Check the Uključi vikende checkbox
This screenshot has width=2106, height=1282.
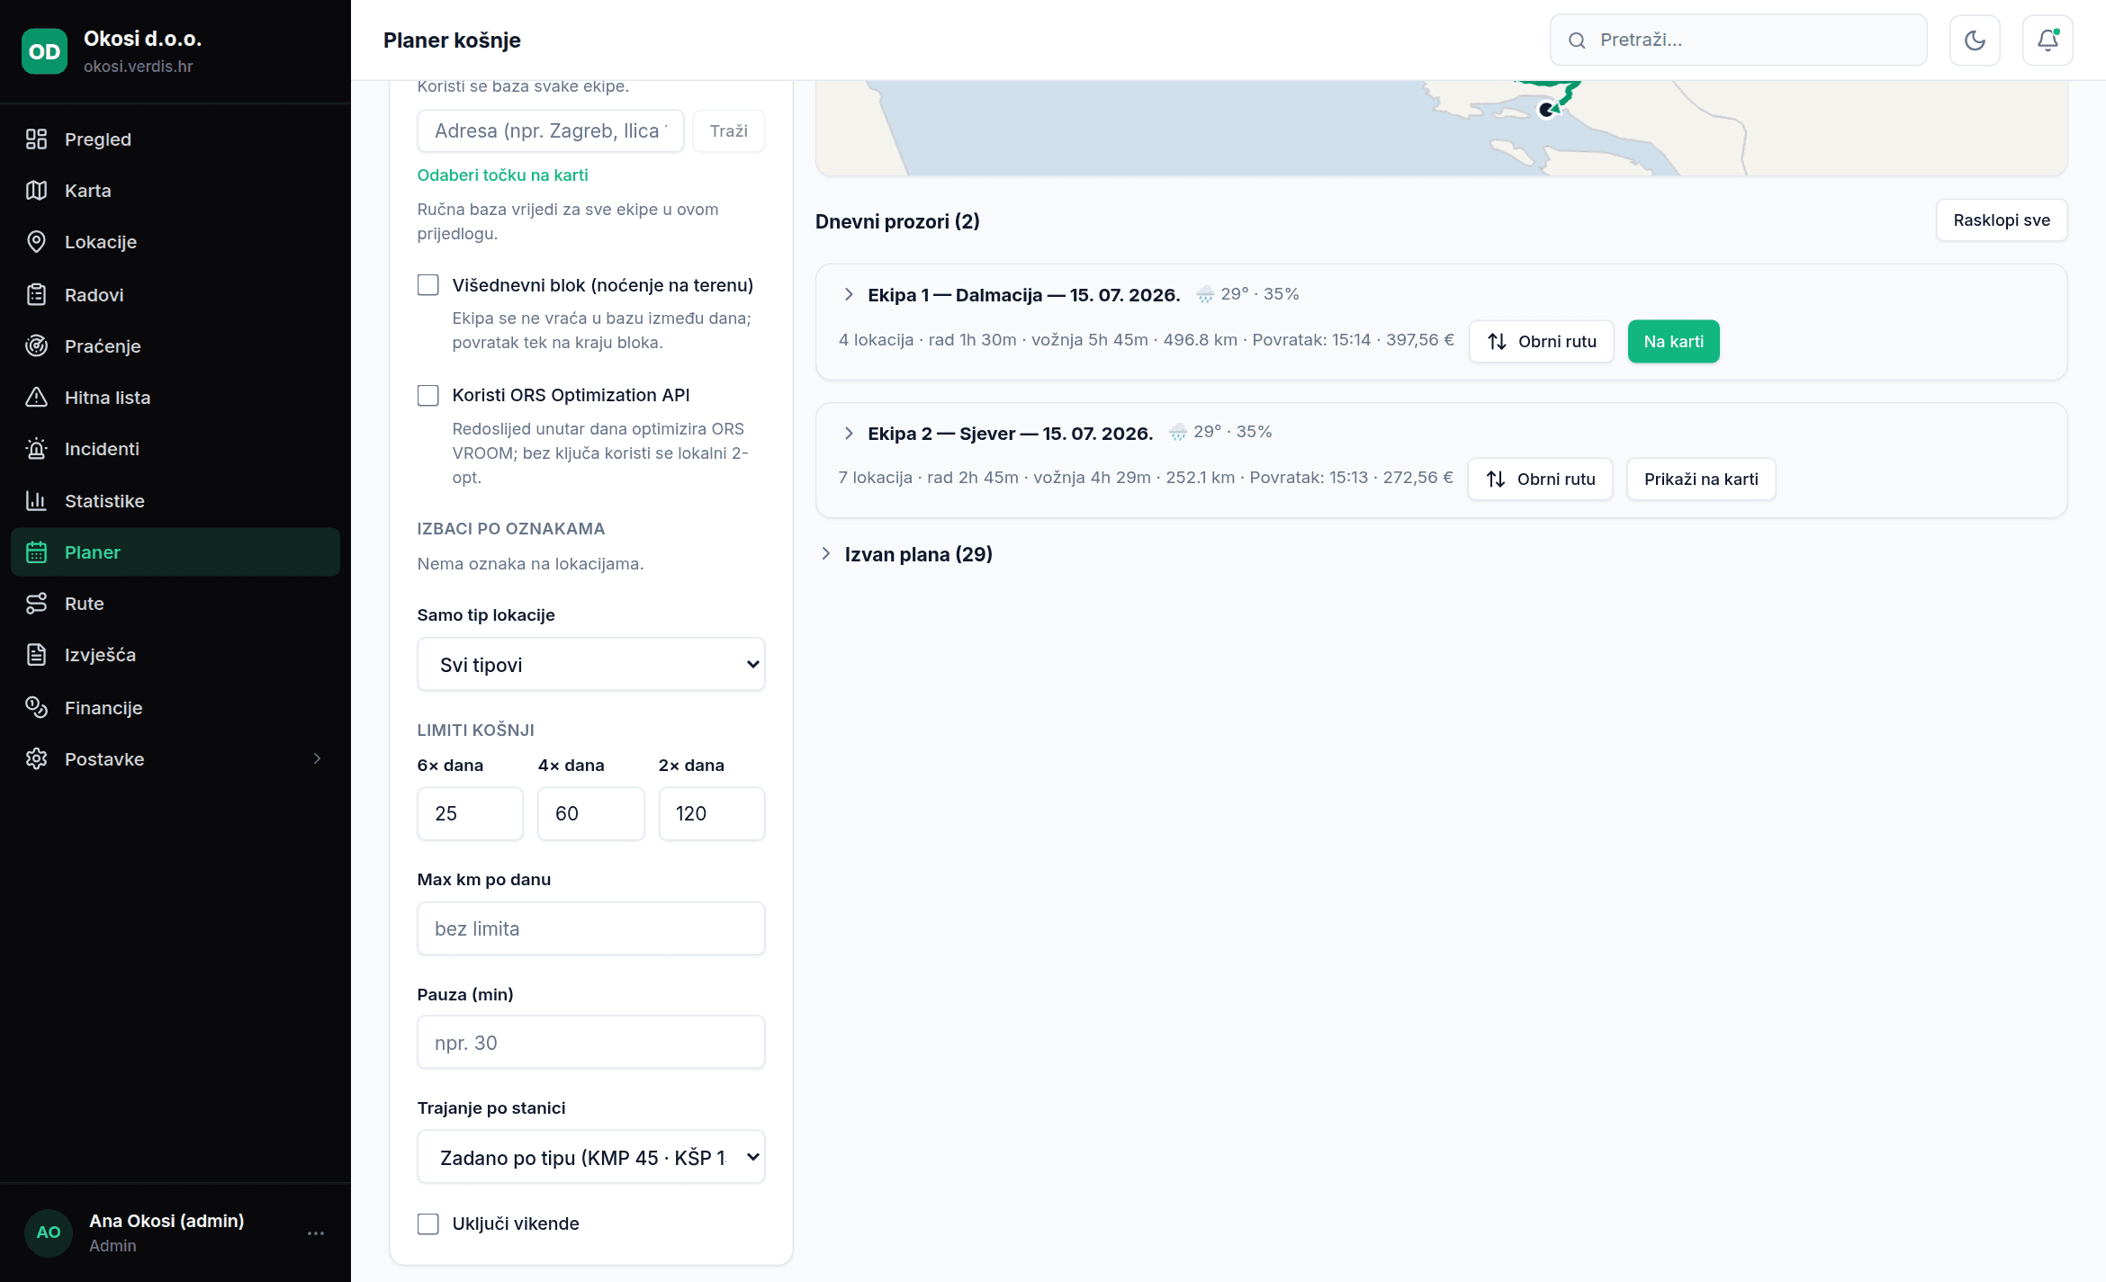point(428,1224)
